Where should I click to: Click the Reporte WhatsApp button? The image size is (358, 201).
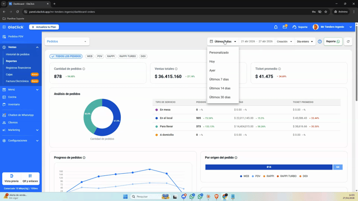pos(333,42)
